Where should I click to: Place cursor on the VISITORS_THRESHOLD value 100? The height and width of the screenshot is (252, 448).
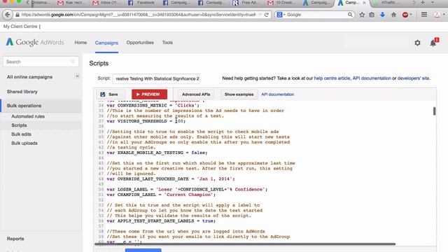179,121
